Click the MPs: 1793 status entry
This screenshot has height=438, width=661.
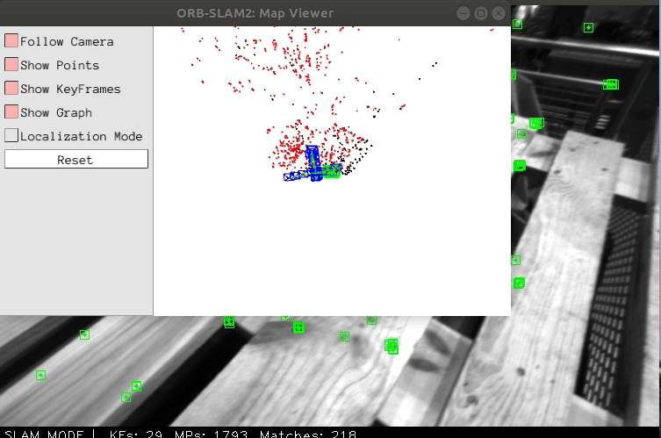212,434
